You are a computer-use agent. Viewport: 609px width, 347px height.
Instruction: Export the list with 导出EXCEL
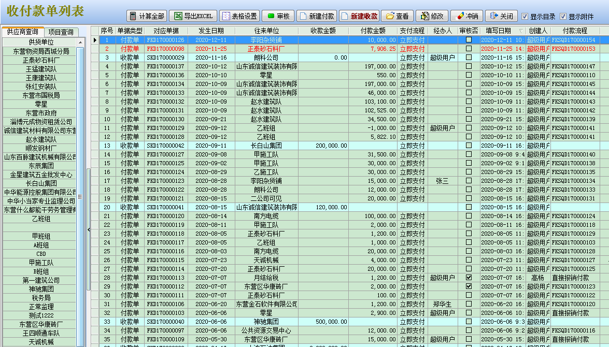(191, 16)
